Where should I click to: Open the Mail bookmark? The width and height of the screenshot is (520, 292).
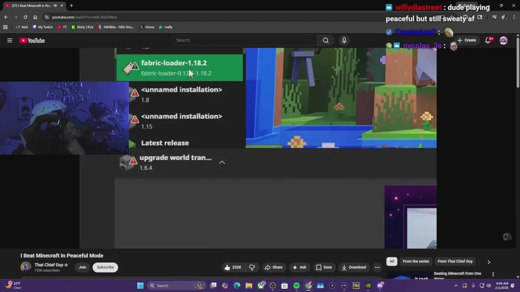click(22, 27)
